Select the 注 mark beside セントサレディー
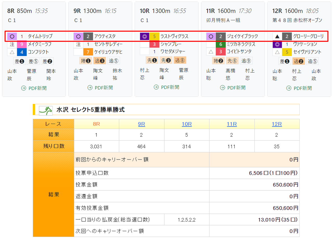The image size is (333, 240). pos(78,44)
